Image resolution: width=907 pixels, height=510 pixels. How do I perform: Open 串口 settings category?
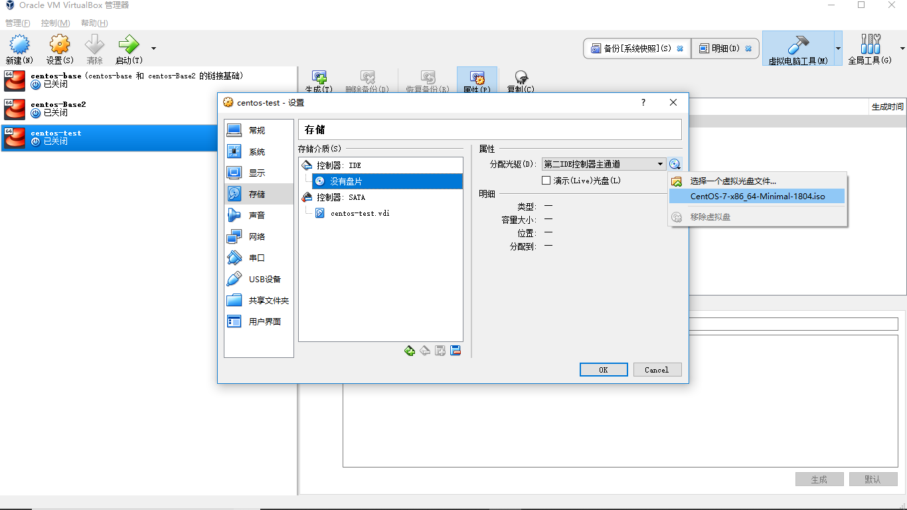pos(259,258)
